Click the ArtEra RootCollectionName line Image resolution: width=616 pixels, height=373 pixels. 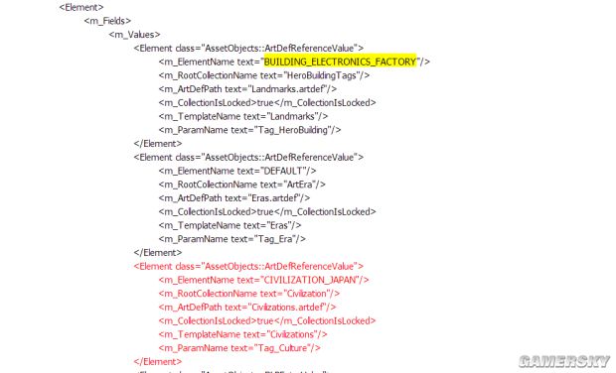pyautogui.click(x=242, y=185)
